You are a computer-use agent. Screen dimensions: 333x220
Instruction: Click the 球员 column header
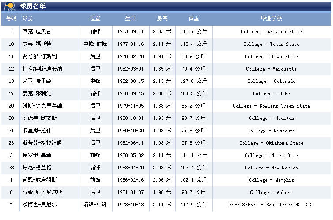(x=27, y=19)
